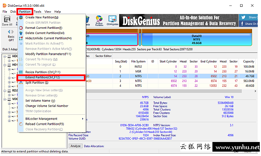Choose Delete Current Partition(Del)
261x156 pixels.
[52, 33]
